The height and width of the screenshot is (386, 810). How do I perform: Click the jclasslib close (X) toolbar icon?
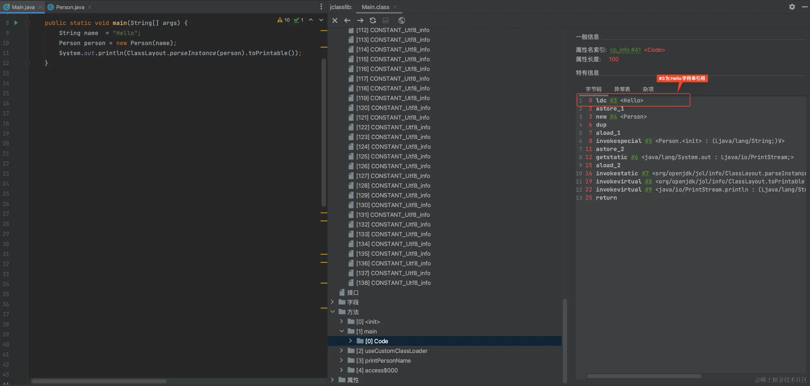click(335, 20)
